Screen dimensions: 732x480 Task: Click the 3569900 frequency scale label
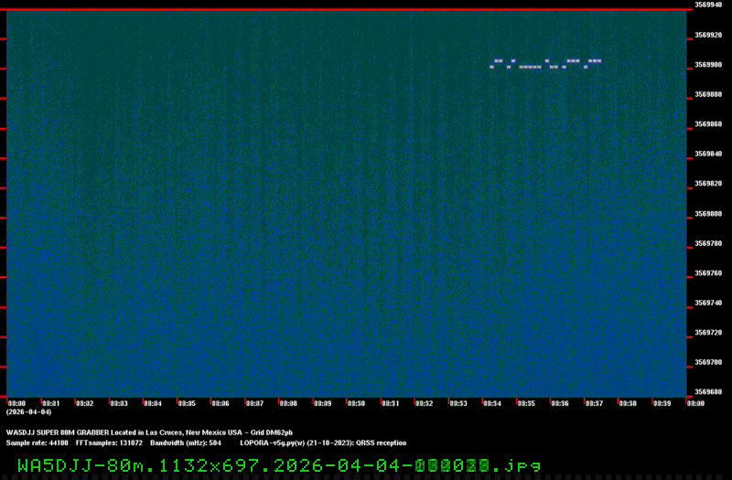coord(709,65)
